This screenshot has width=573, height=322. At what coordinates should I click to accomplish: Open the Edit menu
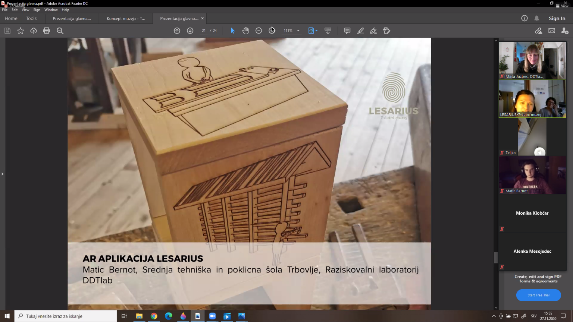click(15, 10)
